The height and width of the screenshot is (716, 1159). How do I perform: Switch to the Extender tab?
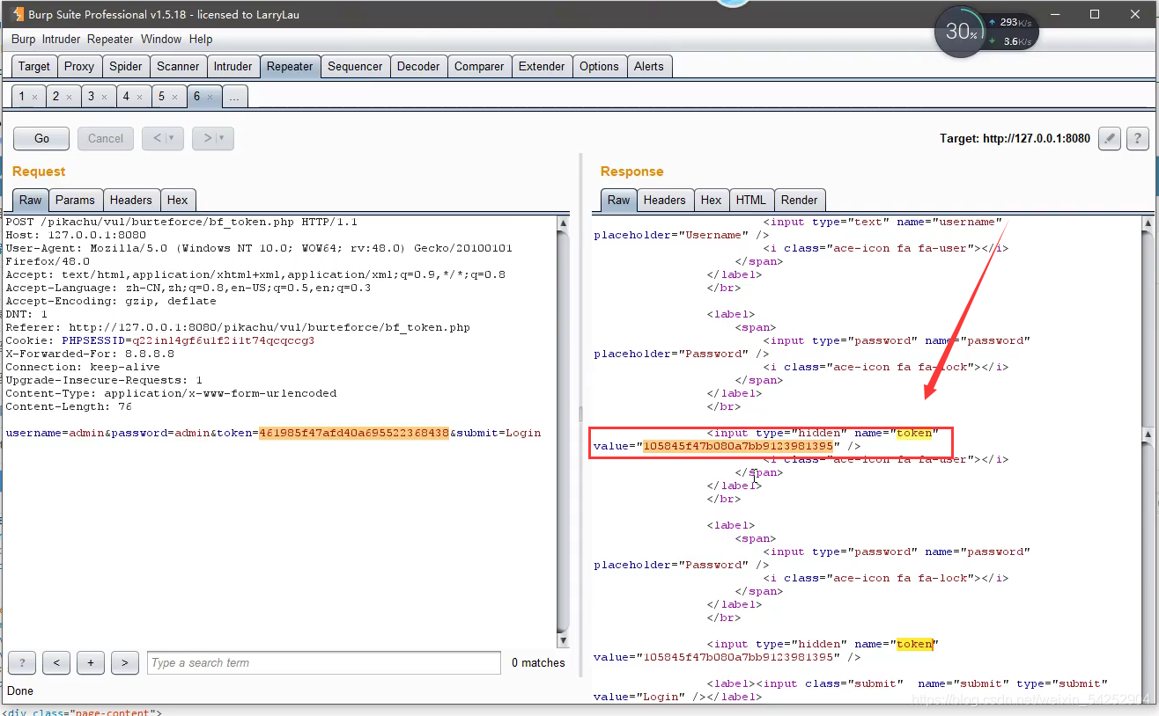[542, 66]
